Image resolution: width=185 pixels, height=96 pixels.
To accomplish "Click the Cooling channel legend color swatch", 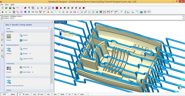I will 61,32.
